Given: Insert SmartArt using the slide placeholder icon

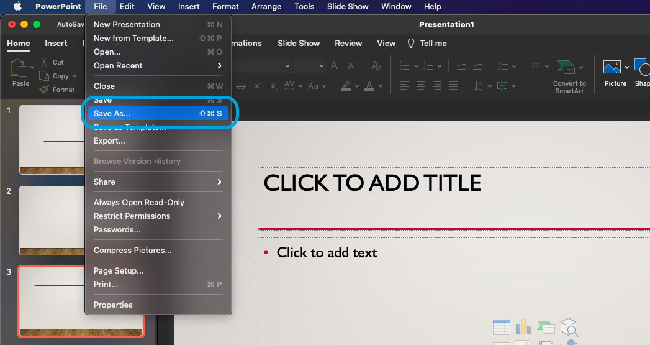Looking at the screenshot, I should (546, 327).
